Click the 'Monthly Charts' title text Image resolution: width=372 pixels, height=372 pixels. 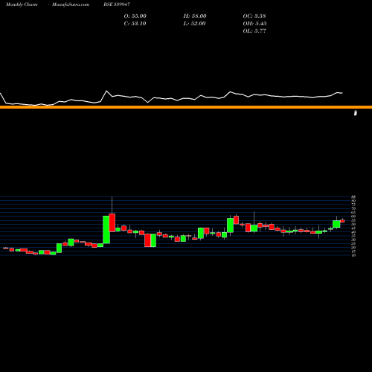click(22, 4)
